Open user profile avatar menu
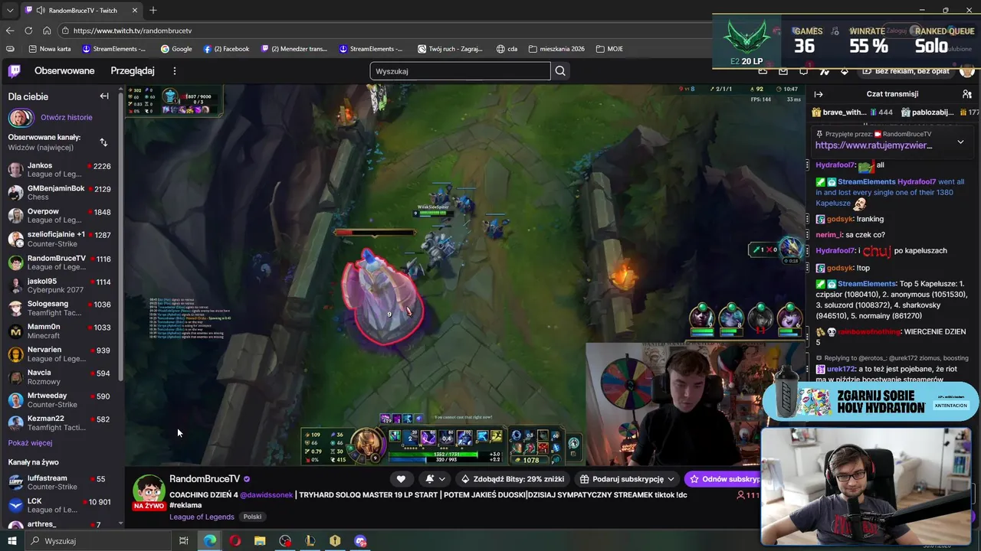The height and width of the screenshot is (551, 981). coord(967,71)
